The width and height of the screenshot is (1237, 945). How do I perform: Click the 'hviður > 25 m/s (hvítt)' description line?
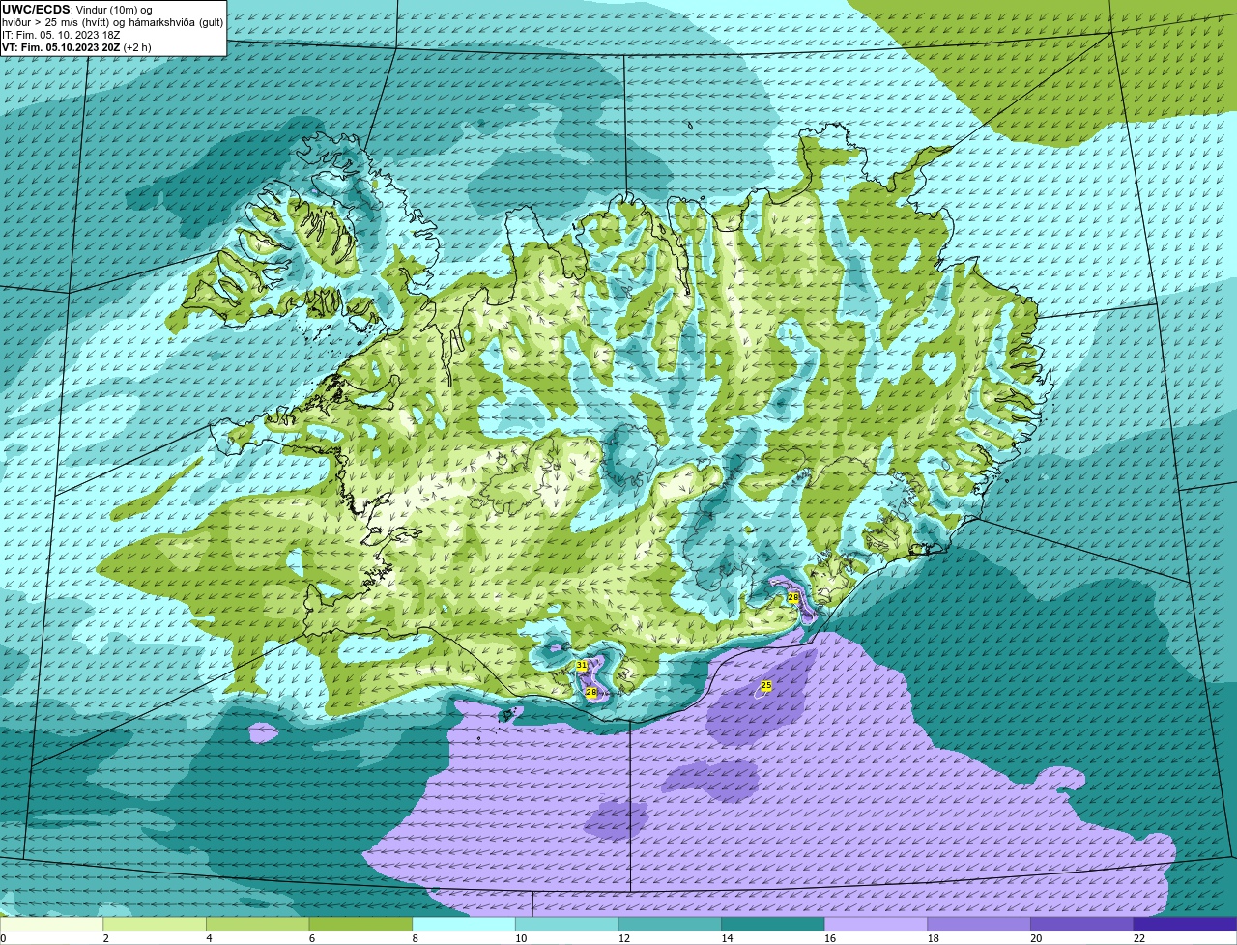pos(113,22)
